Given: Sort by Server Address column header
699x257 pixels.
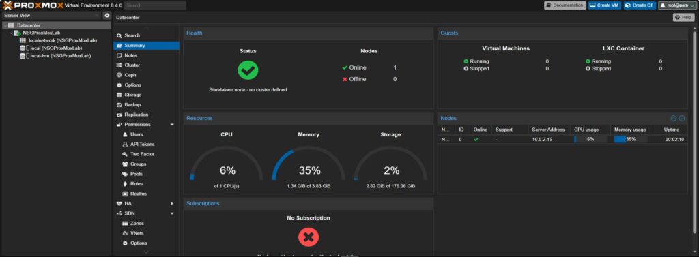Looking at the screenshot, I should [x=548, y=130].
